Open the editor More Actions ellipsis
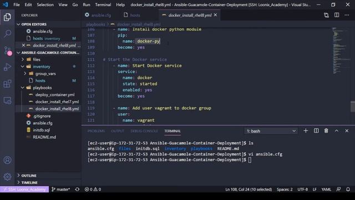Image resolution: width=355 pixels, height=200 pixels. tap(347, 15)
